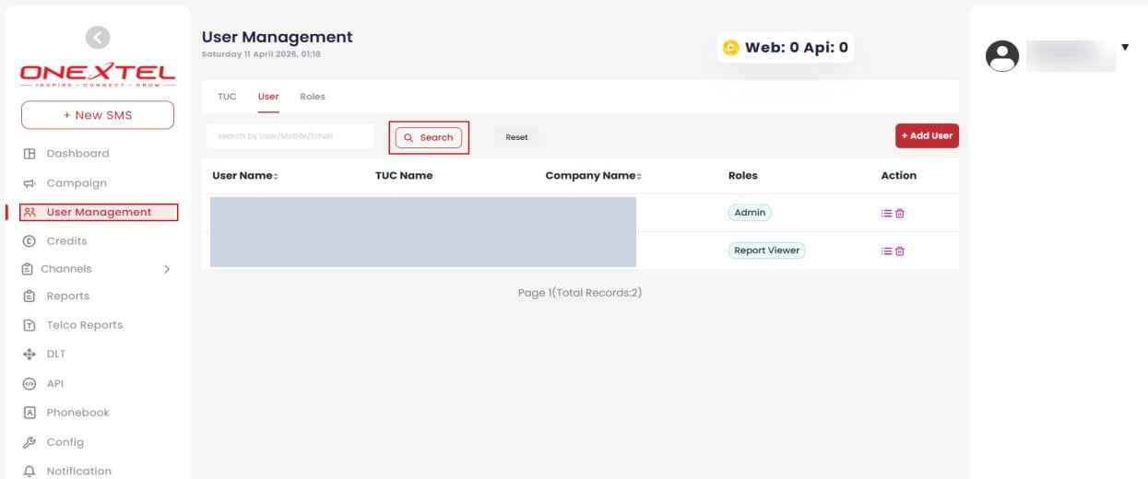Click the Reset button
The width and height of the screenshot is (1148, 479).
point(517,137)
